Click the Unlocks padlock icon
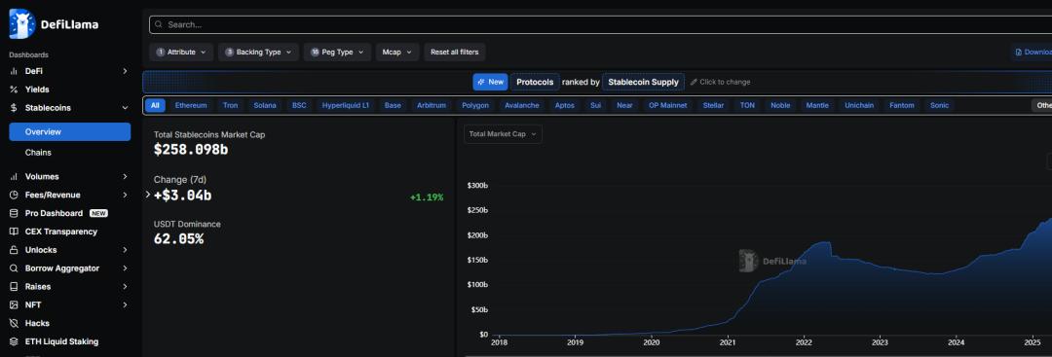 tap(14, 250)
